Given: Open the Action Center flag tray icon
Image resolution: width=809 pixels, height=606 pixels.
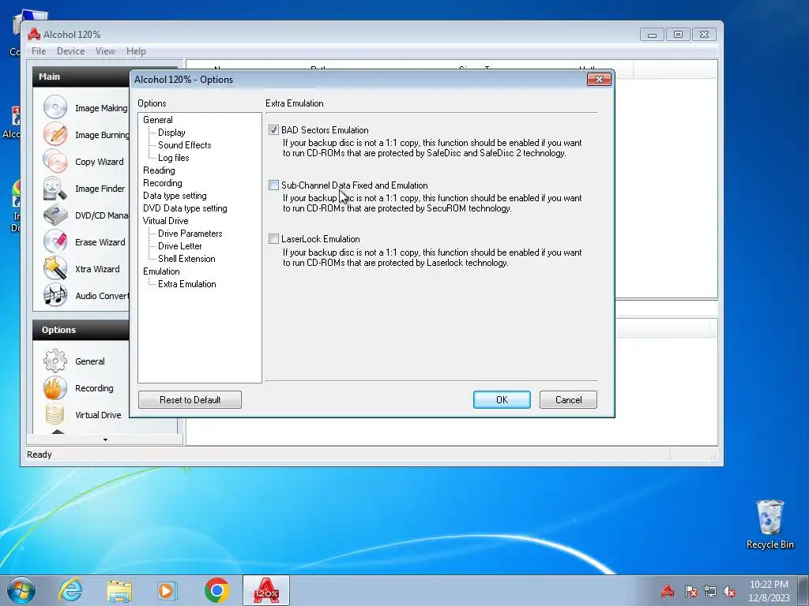Looking at the screenshot, I should [x=690, y=591].
